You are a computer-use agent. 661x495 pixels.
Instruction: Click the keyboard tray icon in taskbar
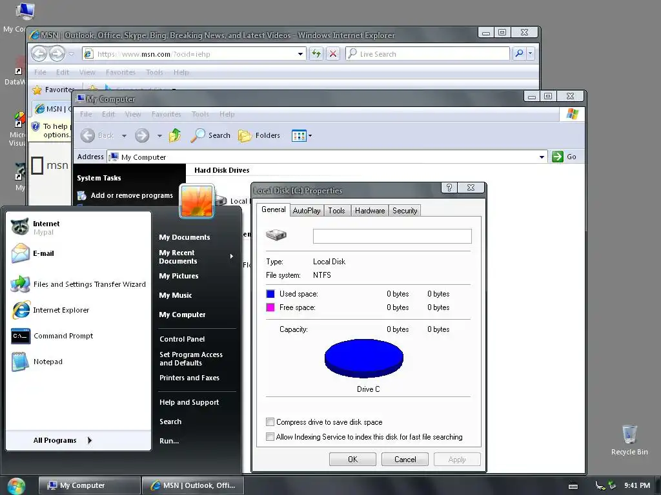pos(573,486)
